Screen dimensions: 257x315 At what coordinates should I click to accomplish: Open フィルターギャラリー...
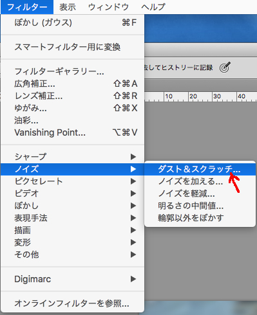[x=72, y=71]
